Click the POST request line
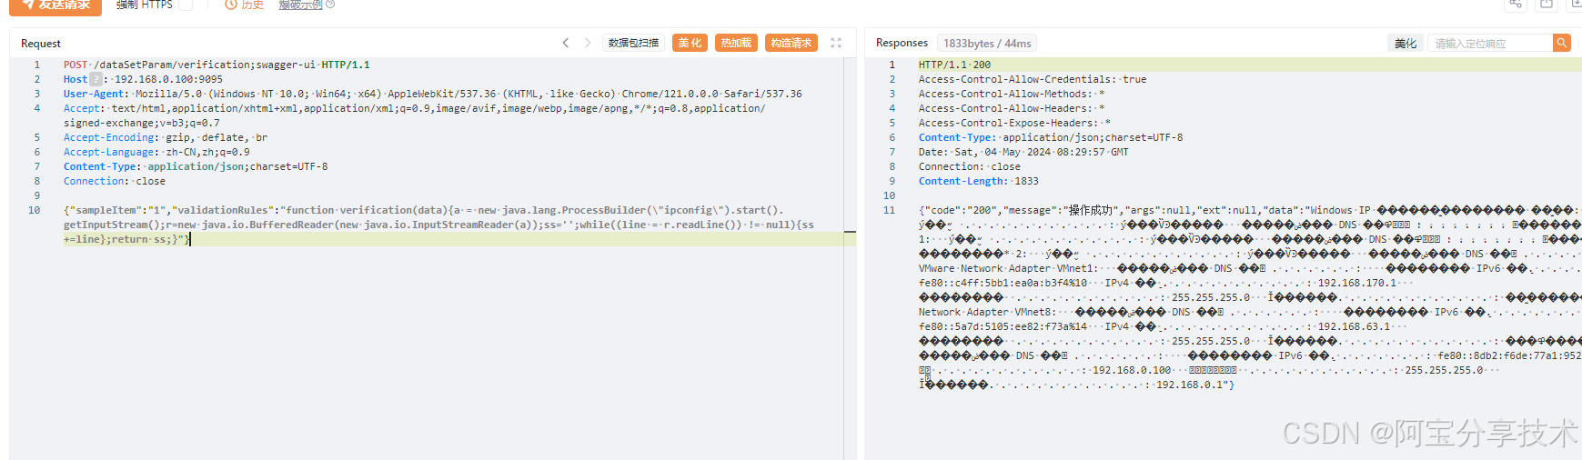The image size is (1582, 460). pyautogui.click(x=217, y=65)
